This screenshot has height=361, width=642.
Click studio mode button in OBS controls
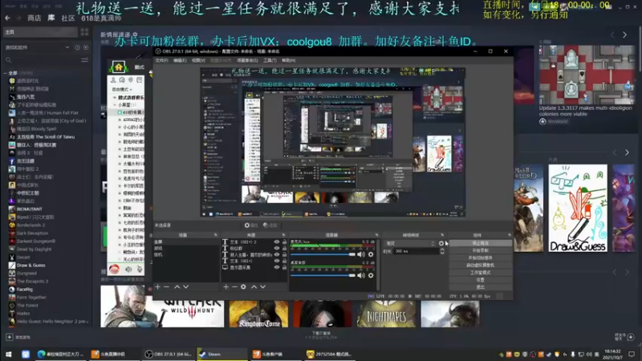pos(480,273)
